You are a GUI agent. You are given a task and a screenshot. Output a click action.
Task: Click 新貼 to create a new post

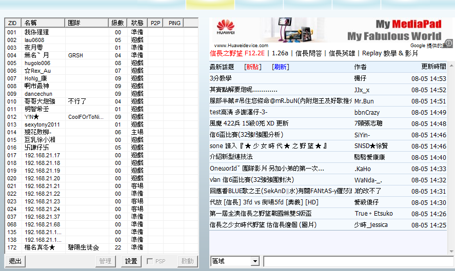tap(253, 67)
